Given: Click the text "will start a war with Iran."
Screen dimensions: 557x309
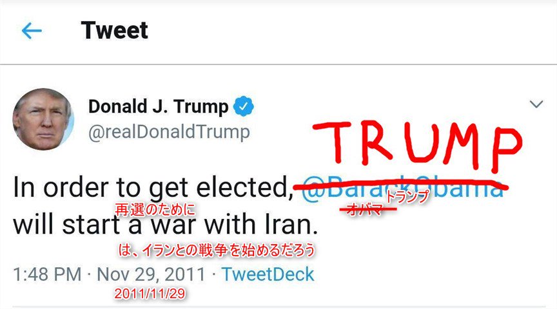Looking at the screenshot, I should coord(166,225).
